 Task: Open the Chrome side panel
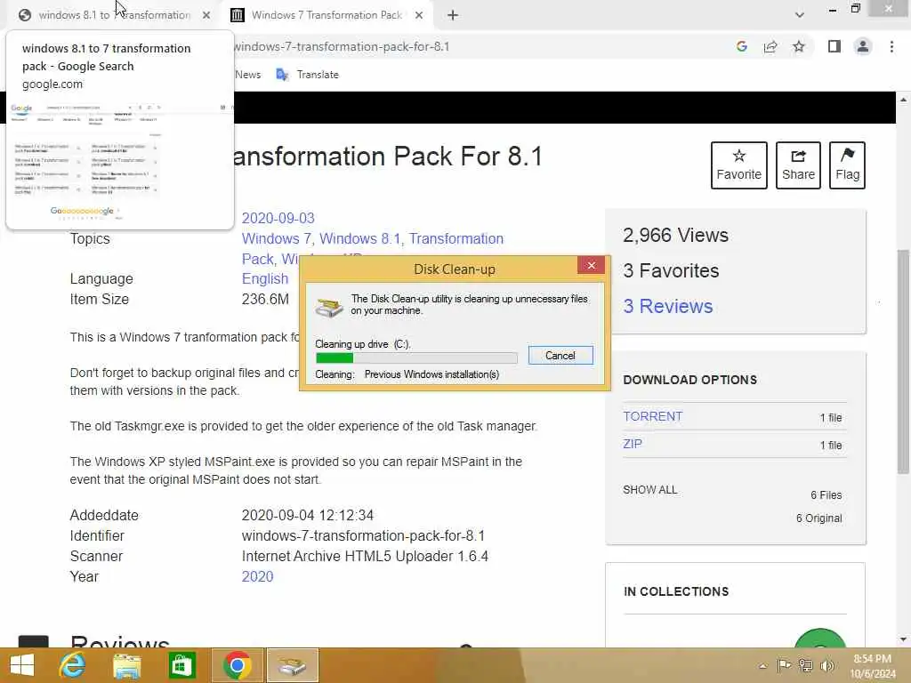[834, 46]
